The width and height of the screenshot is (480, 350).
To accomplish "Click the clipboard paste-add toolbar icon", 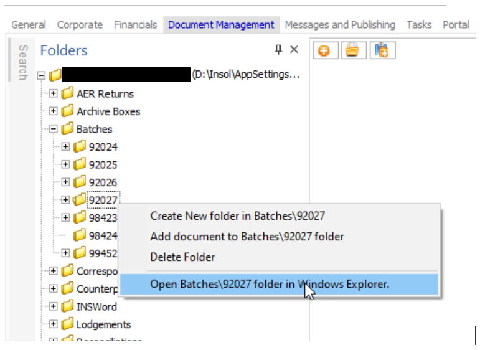I will (382, 51).
